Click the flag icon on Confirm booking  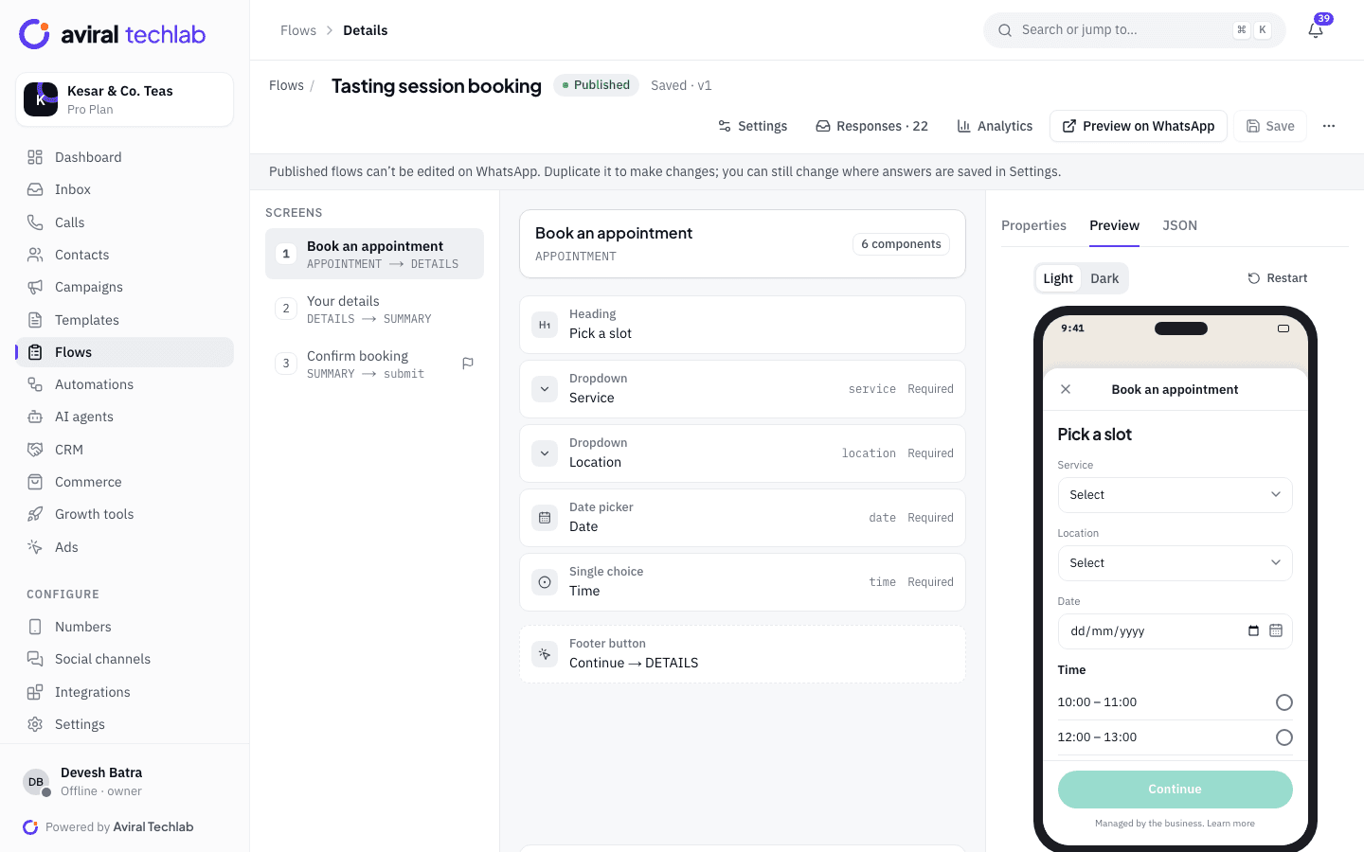pyautogui.click(x=468, y=364)
